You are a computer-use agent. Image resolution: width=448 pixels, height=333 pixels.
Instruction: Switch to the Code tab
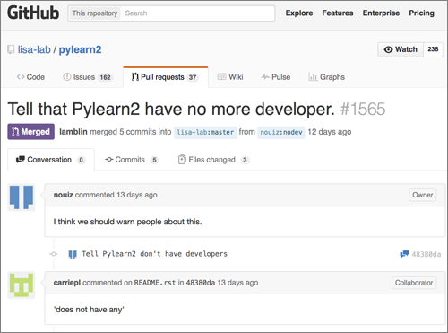[30, 77]
